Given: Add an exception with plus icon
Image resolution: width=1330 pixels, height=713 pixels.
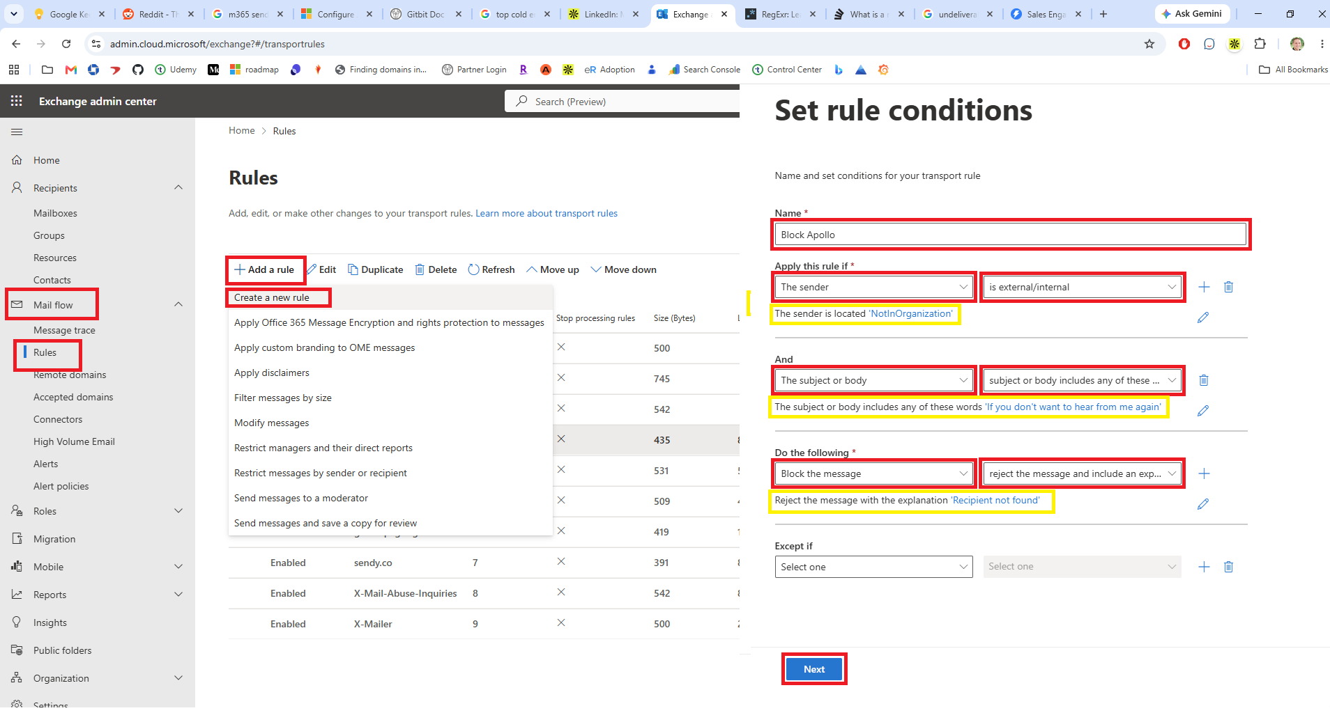Looking at the screenshot, I should [x=1204, y=567].
